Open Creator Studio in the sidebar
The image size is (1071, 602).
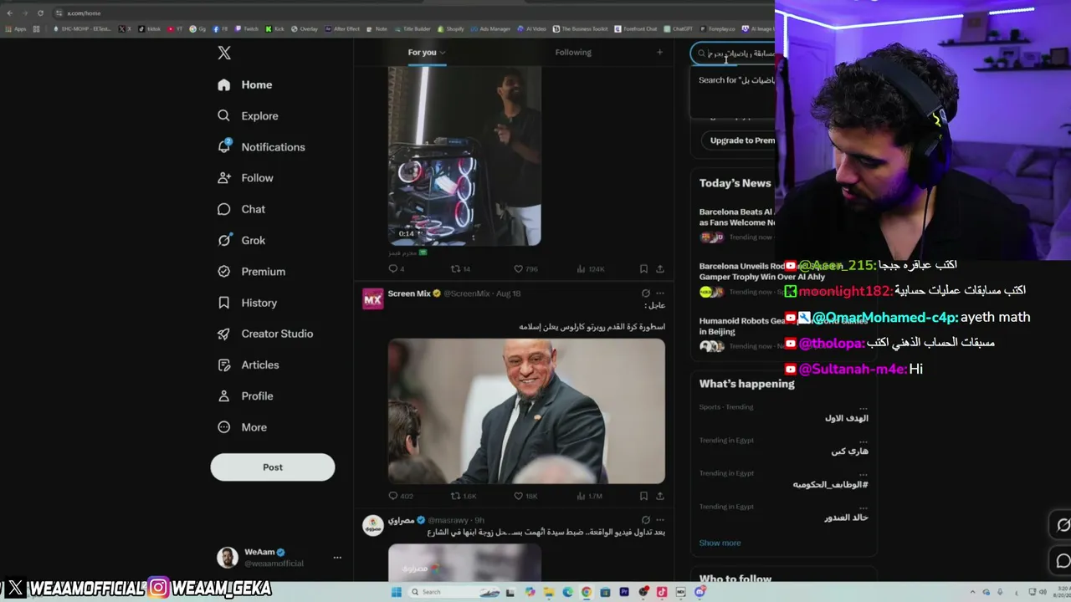pyautogui.click(x=264, y=334)
